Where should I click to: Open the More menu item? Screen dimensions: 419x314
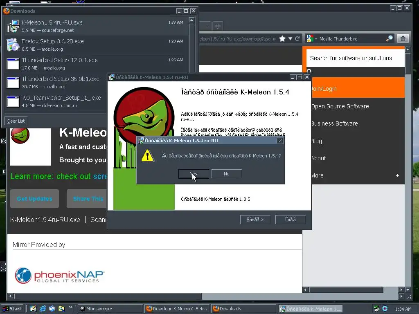click(x=318, y=175)
